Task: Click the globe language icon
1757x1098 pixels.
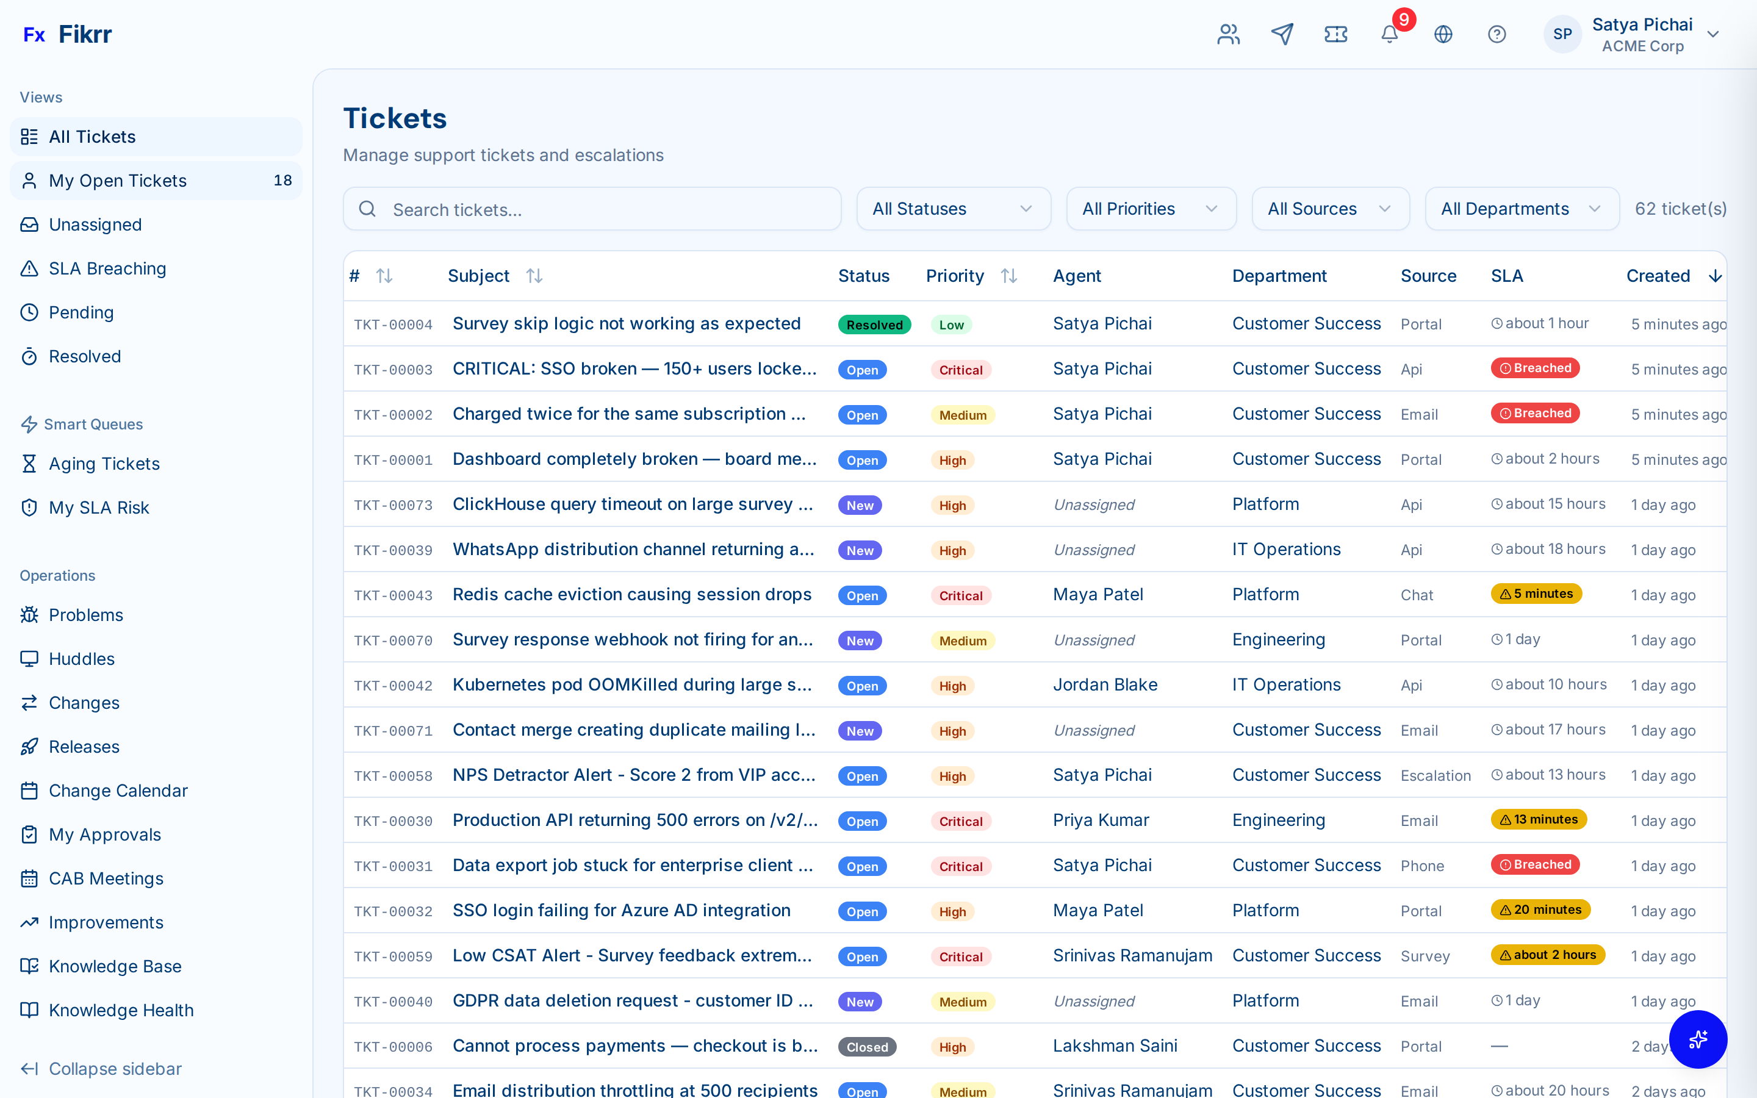Action: point(1443,34)
